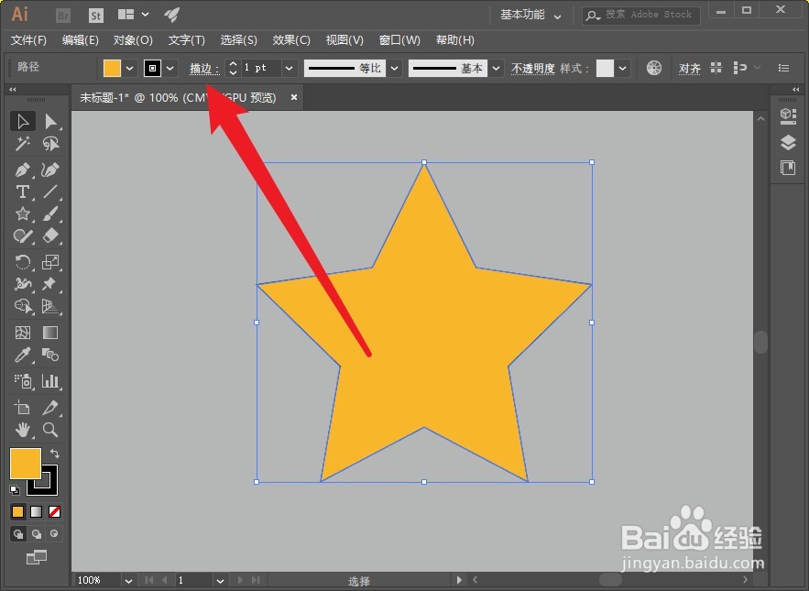Select the Eraser tool
809x591 pixels.
50,235
